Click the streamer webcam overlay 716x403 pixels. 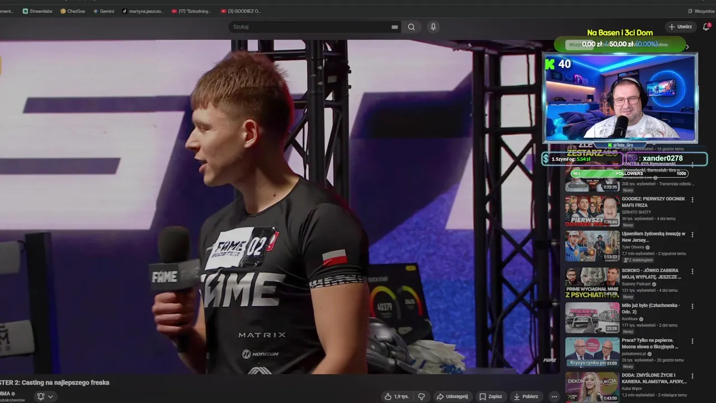[620, 98]
